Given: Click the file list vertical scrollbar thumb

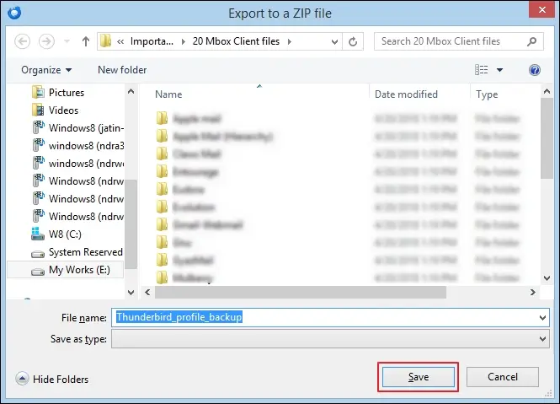Looking at the screenshot, I should point(547,138).
